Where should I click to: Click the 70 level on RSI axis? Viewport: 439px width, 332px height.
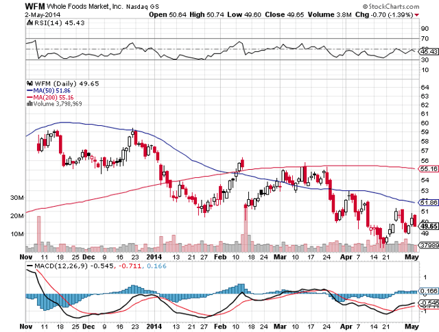tap(425, 38)
